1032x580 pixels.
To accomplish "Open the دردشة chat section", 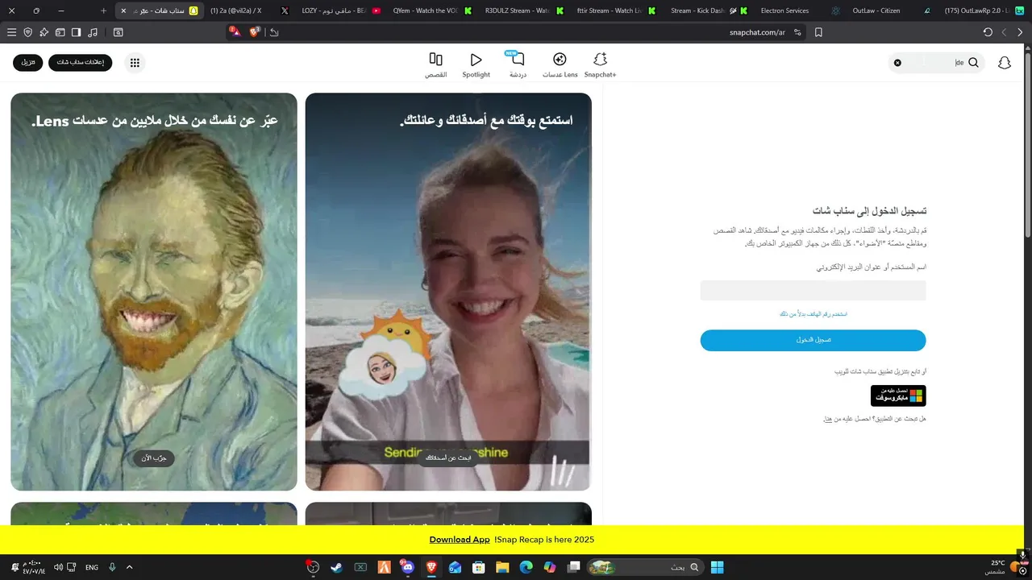I will pyautogui.click(x=518, y=65).
